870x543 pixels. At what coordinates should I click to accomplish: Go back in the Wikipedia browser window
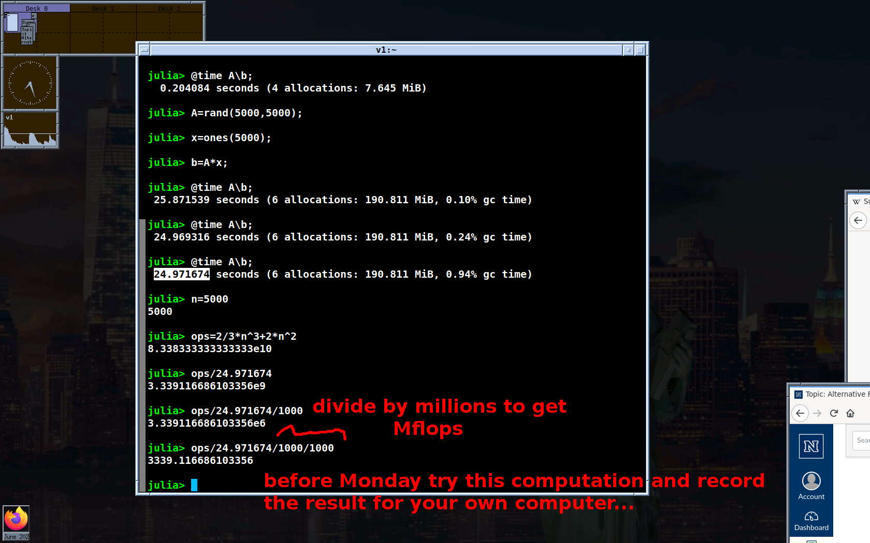click(858, 220)
